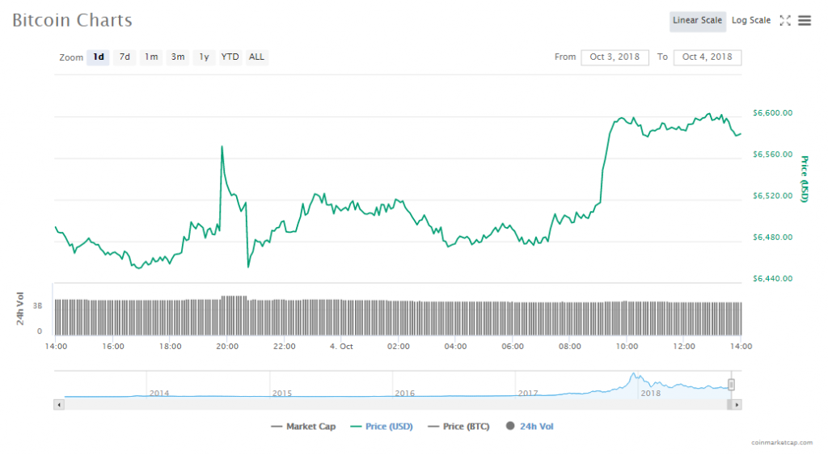Click the From date field
828x455 pixels.
coord(615,57)
